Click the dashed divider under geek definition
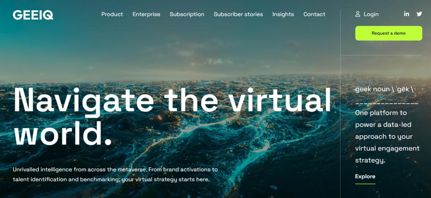This screenshot has height=198, width=431. click(x=387, y=103)
